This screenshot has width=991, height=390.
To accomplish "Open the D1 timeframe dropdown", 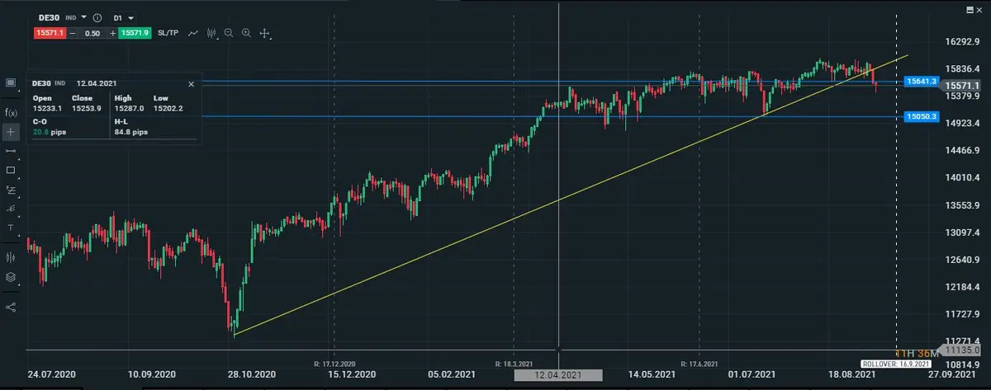I will tap(124, 17).
